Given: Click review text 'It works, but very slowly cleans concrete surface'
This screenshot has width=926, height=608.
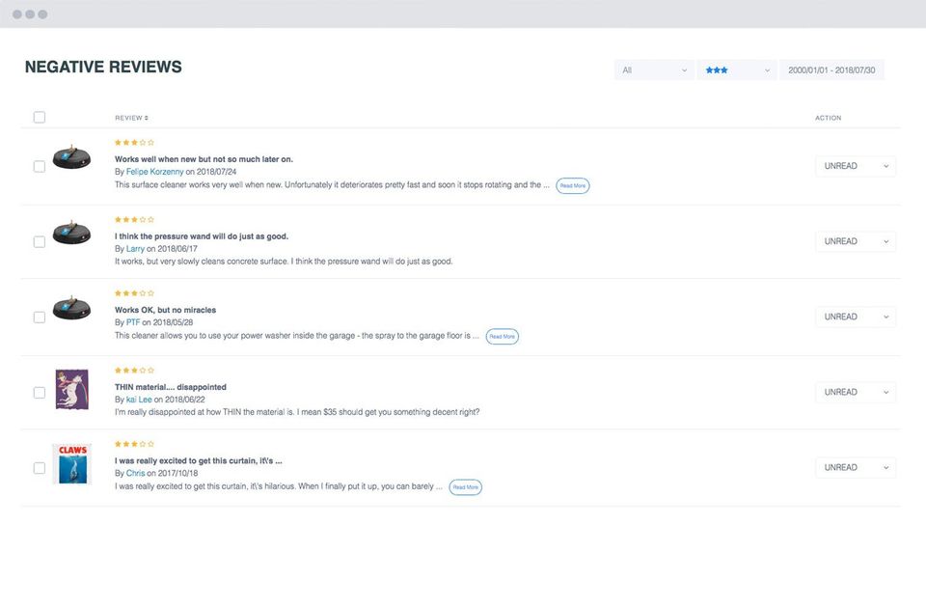Looking at the screenshot, I should (x=284, y=262).
